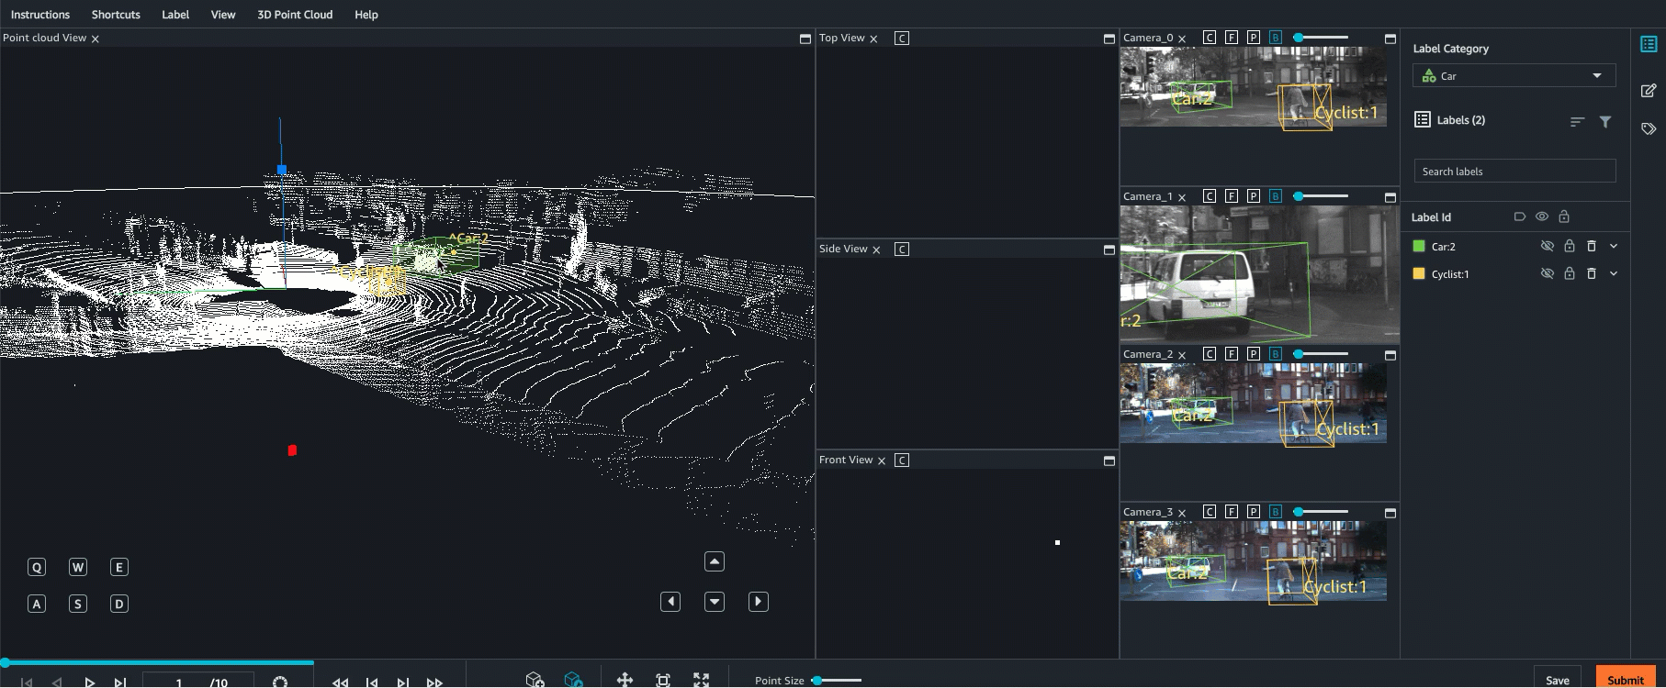The width and height of the screenshot is (1666, 688).
Task: Open the edit panel in right sidebar
Action: (x=1649, y=90)
